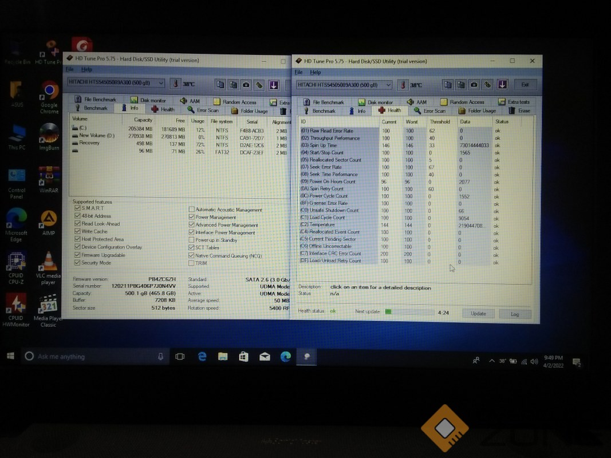Open volume control in system tray
Viewport: 611px width, 458px height.
534,361
